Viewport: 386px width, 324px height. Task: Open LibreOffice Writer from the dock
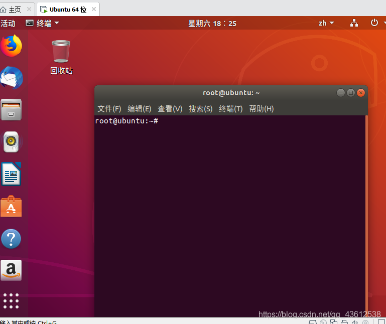point(11,174)
